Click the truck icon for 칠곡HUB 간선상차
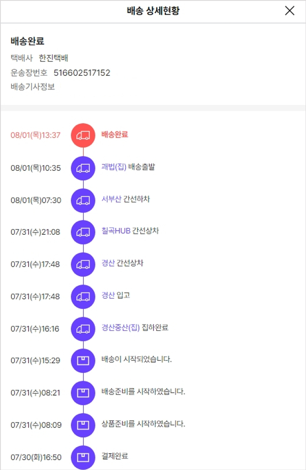The image size is (306, 470). (x=83, y=232)
